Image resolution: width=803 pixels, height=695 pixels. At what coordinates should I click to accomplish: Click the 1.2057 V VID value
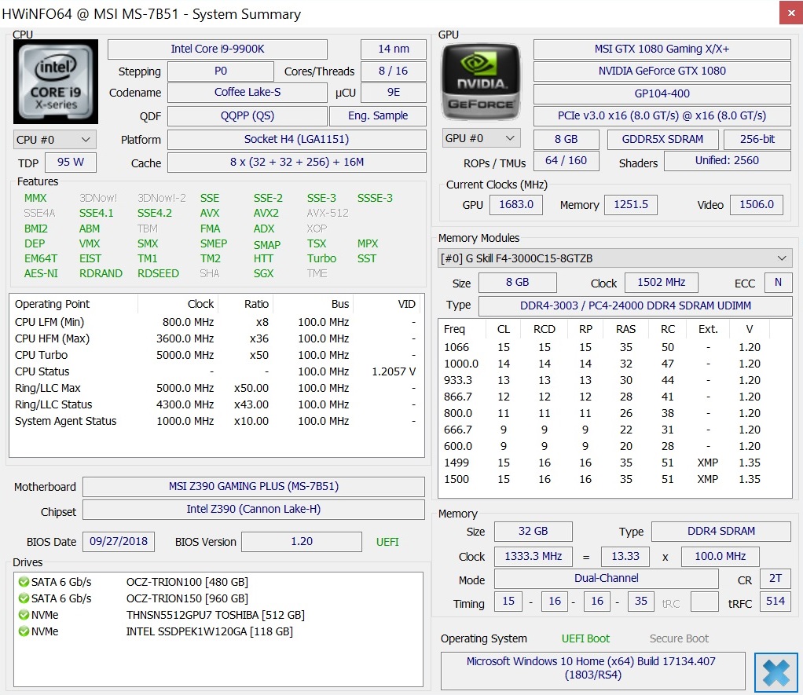[x=394, y=371]
